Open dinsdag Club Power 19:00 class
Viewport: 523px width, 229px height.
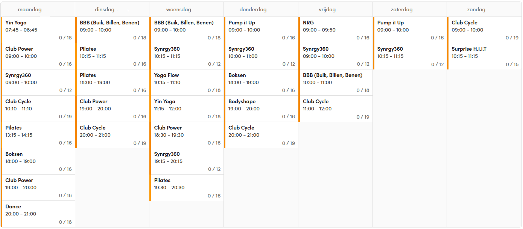113,108
